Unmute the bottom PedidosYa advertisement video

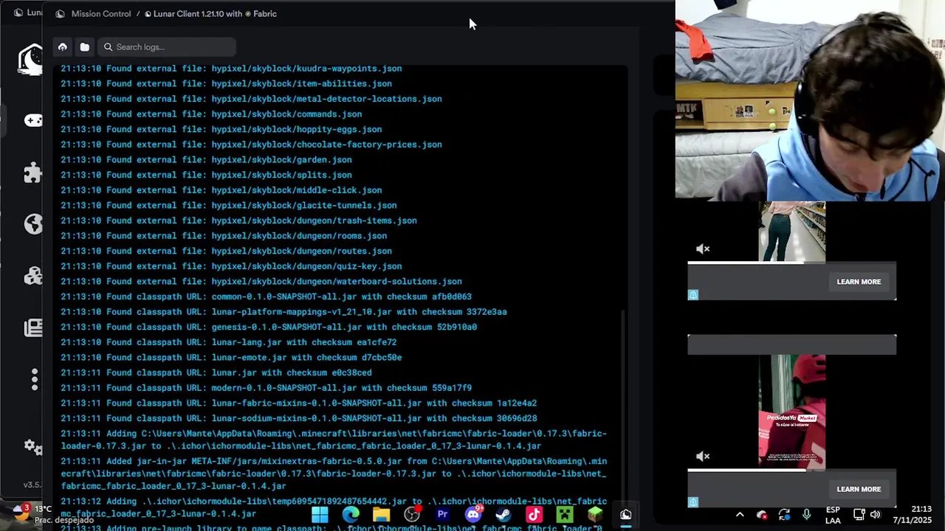pos(703,457)
